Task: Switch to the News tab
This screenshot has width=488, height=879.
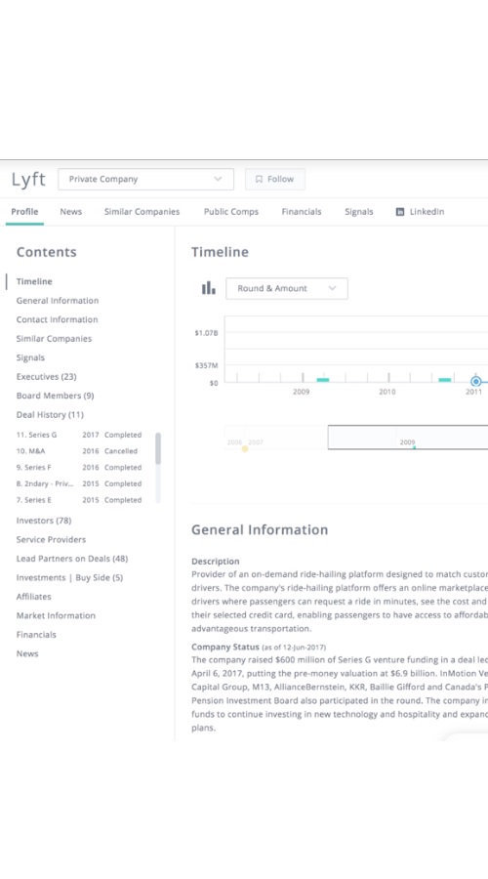Action: 71,212
